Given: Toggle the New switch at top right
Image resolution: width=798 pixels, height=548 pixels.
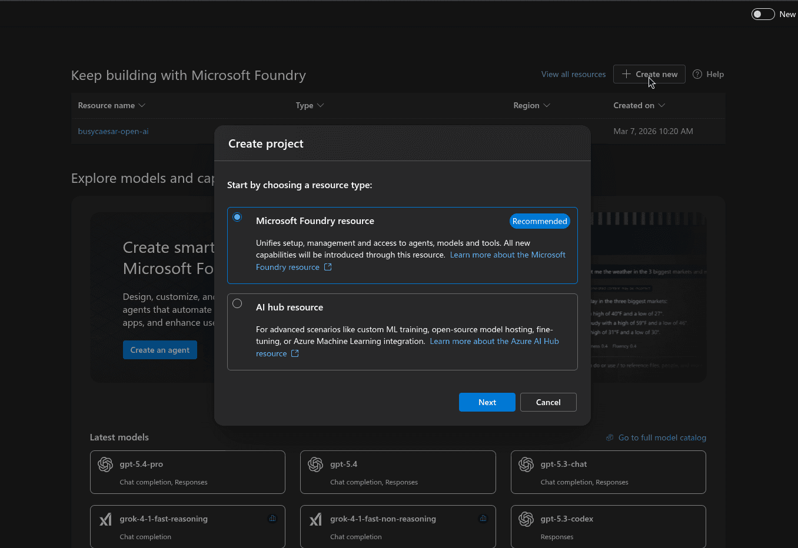Looking at the screenshot, I should [763, 14].
